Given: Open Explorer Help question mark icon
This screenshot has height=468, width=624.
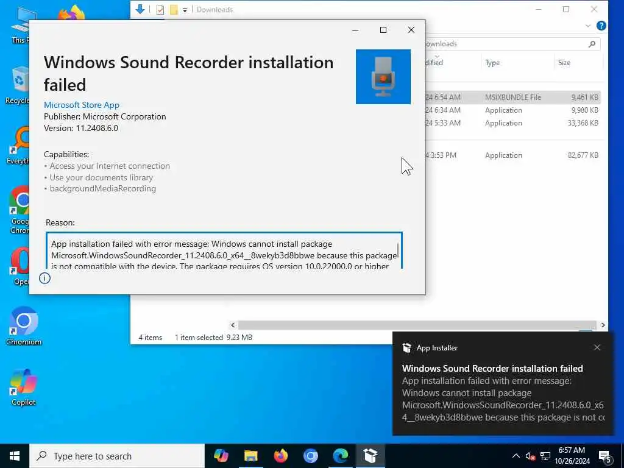Looking at the screenshot, I should pyautogui.click(x=601, y=26).
